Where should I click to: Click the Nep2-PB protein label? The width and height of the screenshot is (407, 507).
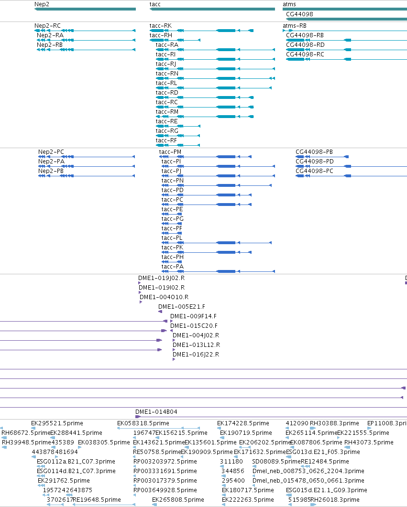(51, 171)
